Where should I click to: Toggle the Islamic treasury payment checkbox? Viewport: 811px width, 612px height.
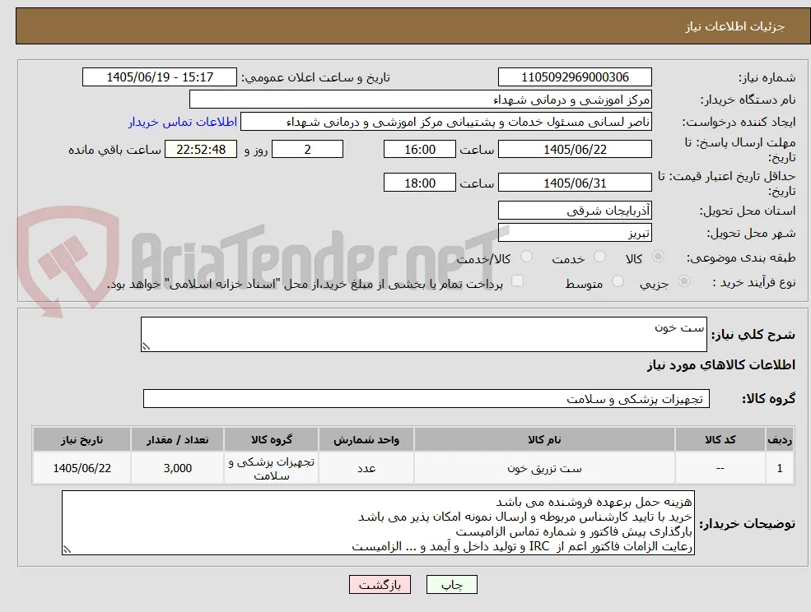[517, 281]
